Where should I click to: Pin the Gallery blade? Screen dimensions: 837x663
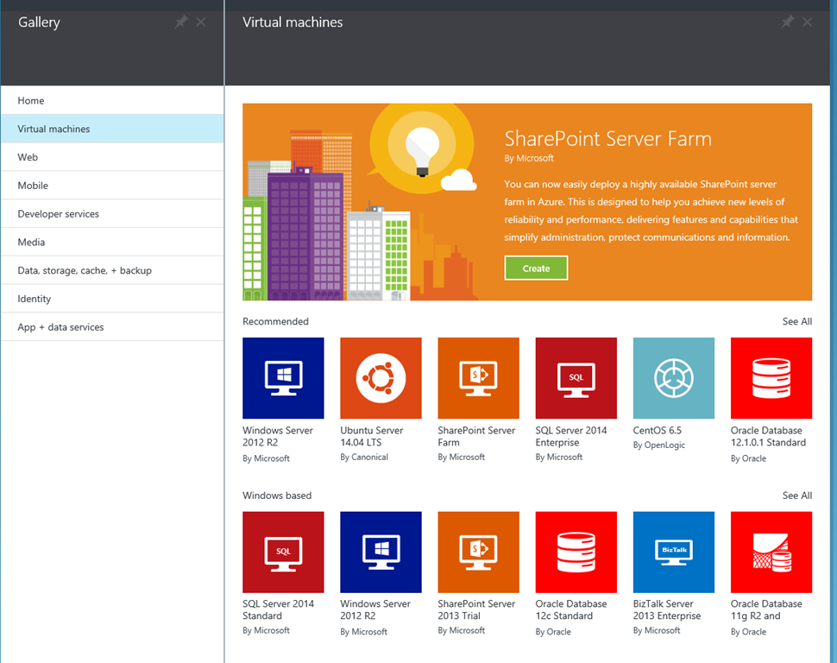[x=181, y=22]
